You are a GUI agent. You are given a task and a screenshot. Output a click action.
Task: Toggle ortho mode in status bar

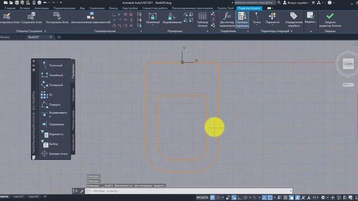pyautogui.click(x=239, y=197)
